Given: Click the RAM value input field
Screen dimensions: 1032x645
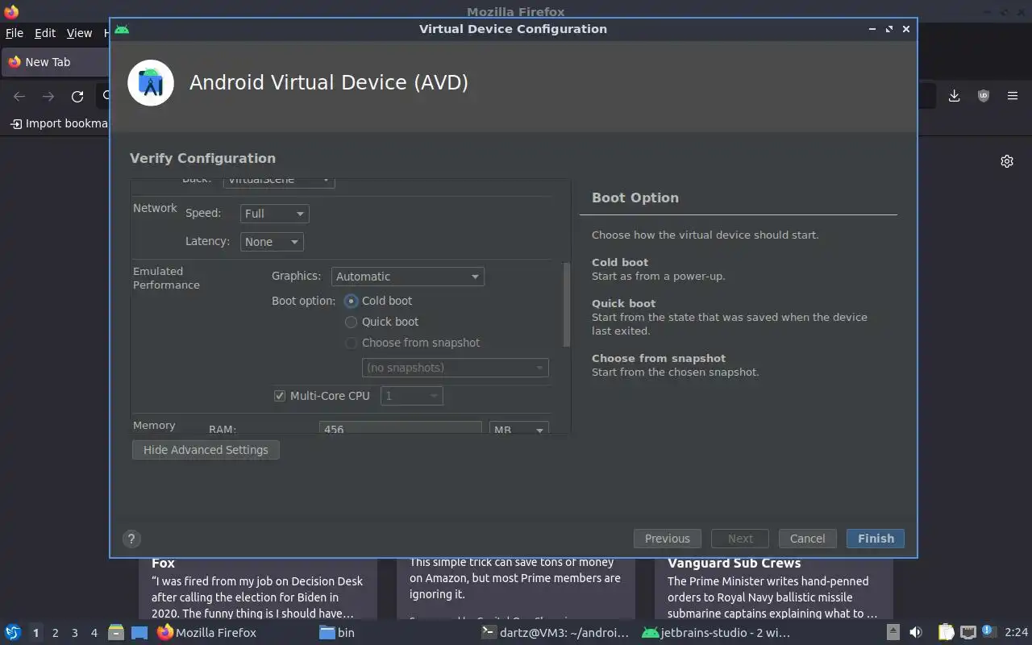Looking at the screenshot, I should pyautogui.click(x=401, y=428).
